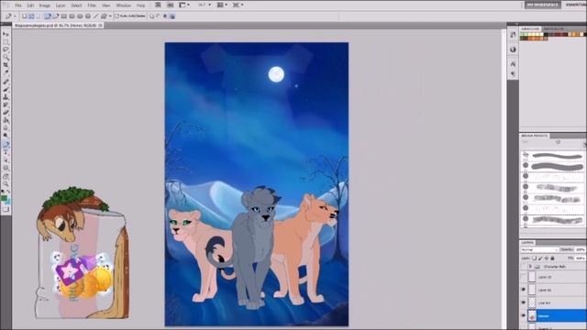Choose Ellipse shape in options bar
587x330 pixels.
(x=80, y=16)
